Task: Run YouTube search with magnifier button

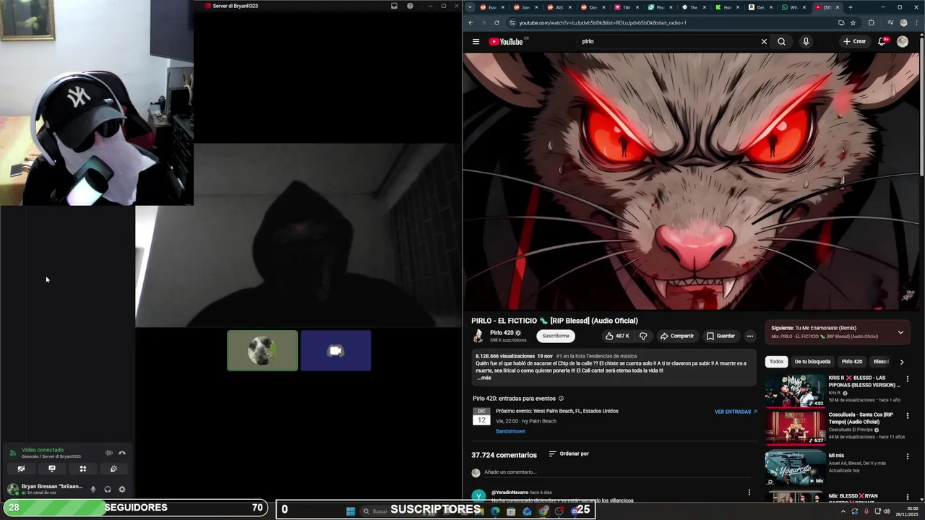Action: [x=781, y=41]
